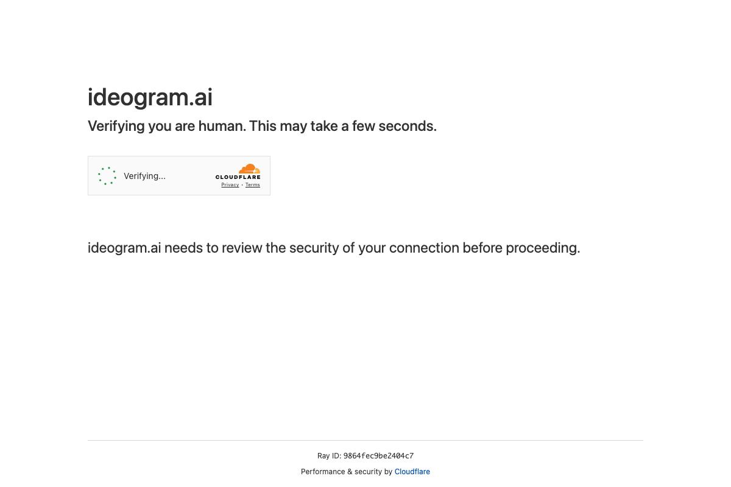This screenshot has height=487, width=731.
Task: Click the word "security" in the review message
Action: (315, 248)
